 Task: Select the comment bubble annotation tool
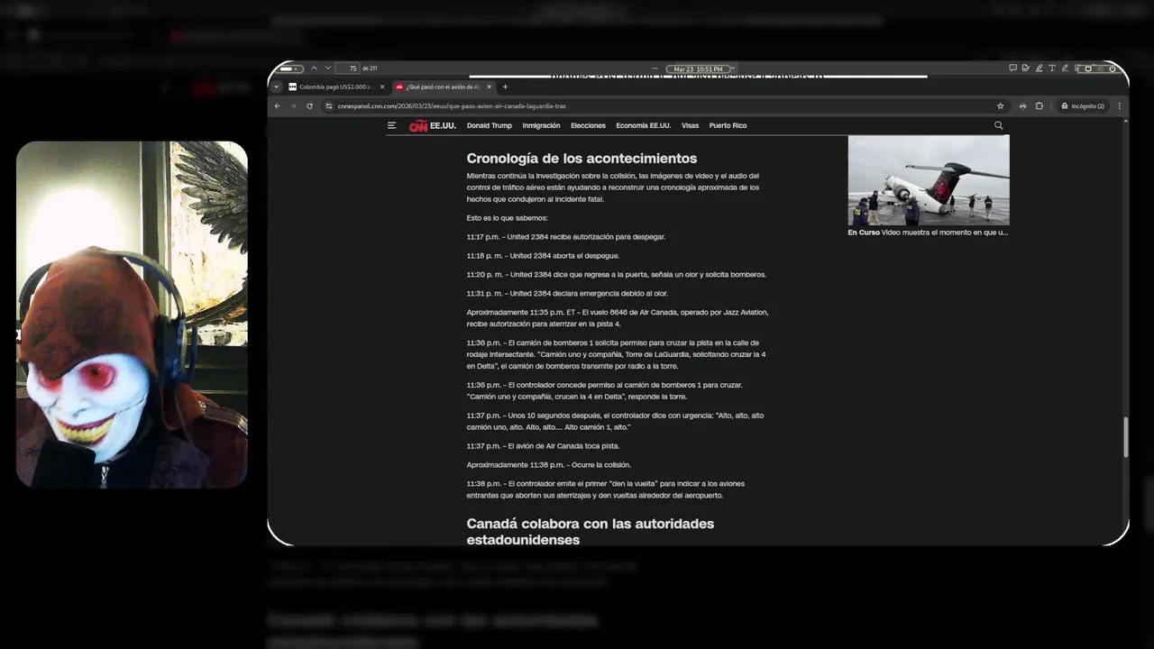click(x=1012, y=69)
